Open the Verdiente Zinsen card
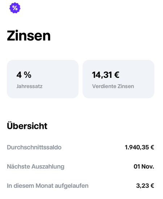 (118, 79)
